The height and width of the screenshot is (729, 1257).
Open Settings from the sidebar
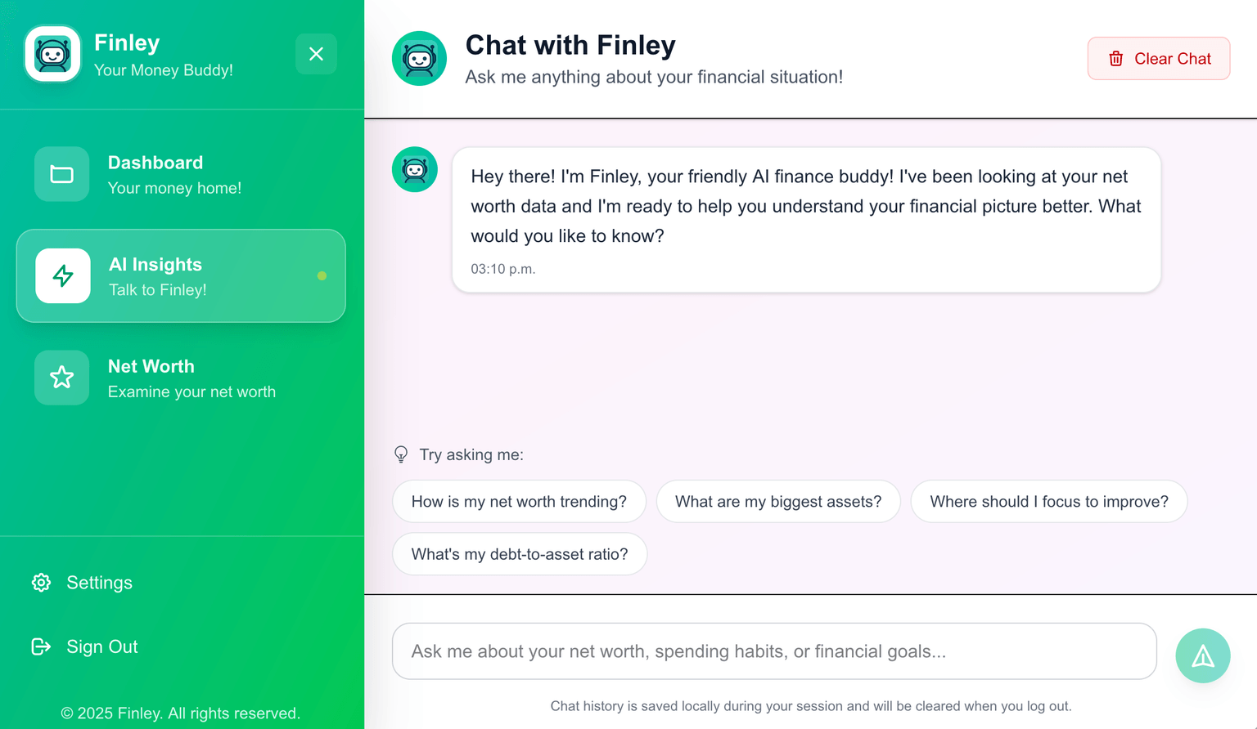99,583
